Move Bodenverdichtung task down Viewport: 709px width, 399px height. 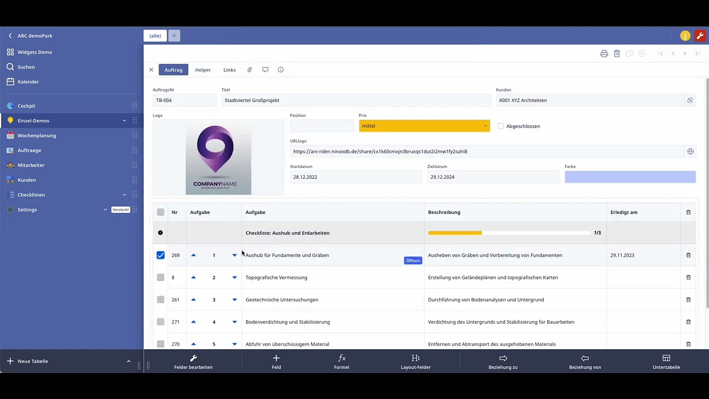(234, 322)
